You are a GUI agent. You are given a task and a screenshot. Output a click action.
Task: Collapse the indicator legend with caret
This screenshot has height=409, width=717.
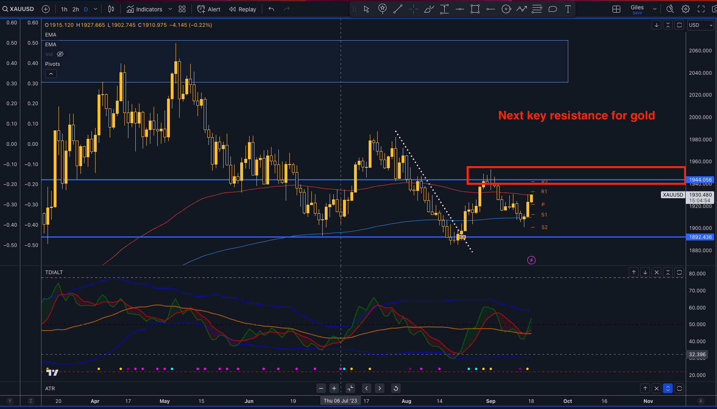[x=51, y=74]
